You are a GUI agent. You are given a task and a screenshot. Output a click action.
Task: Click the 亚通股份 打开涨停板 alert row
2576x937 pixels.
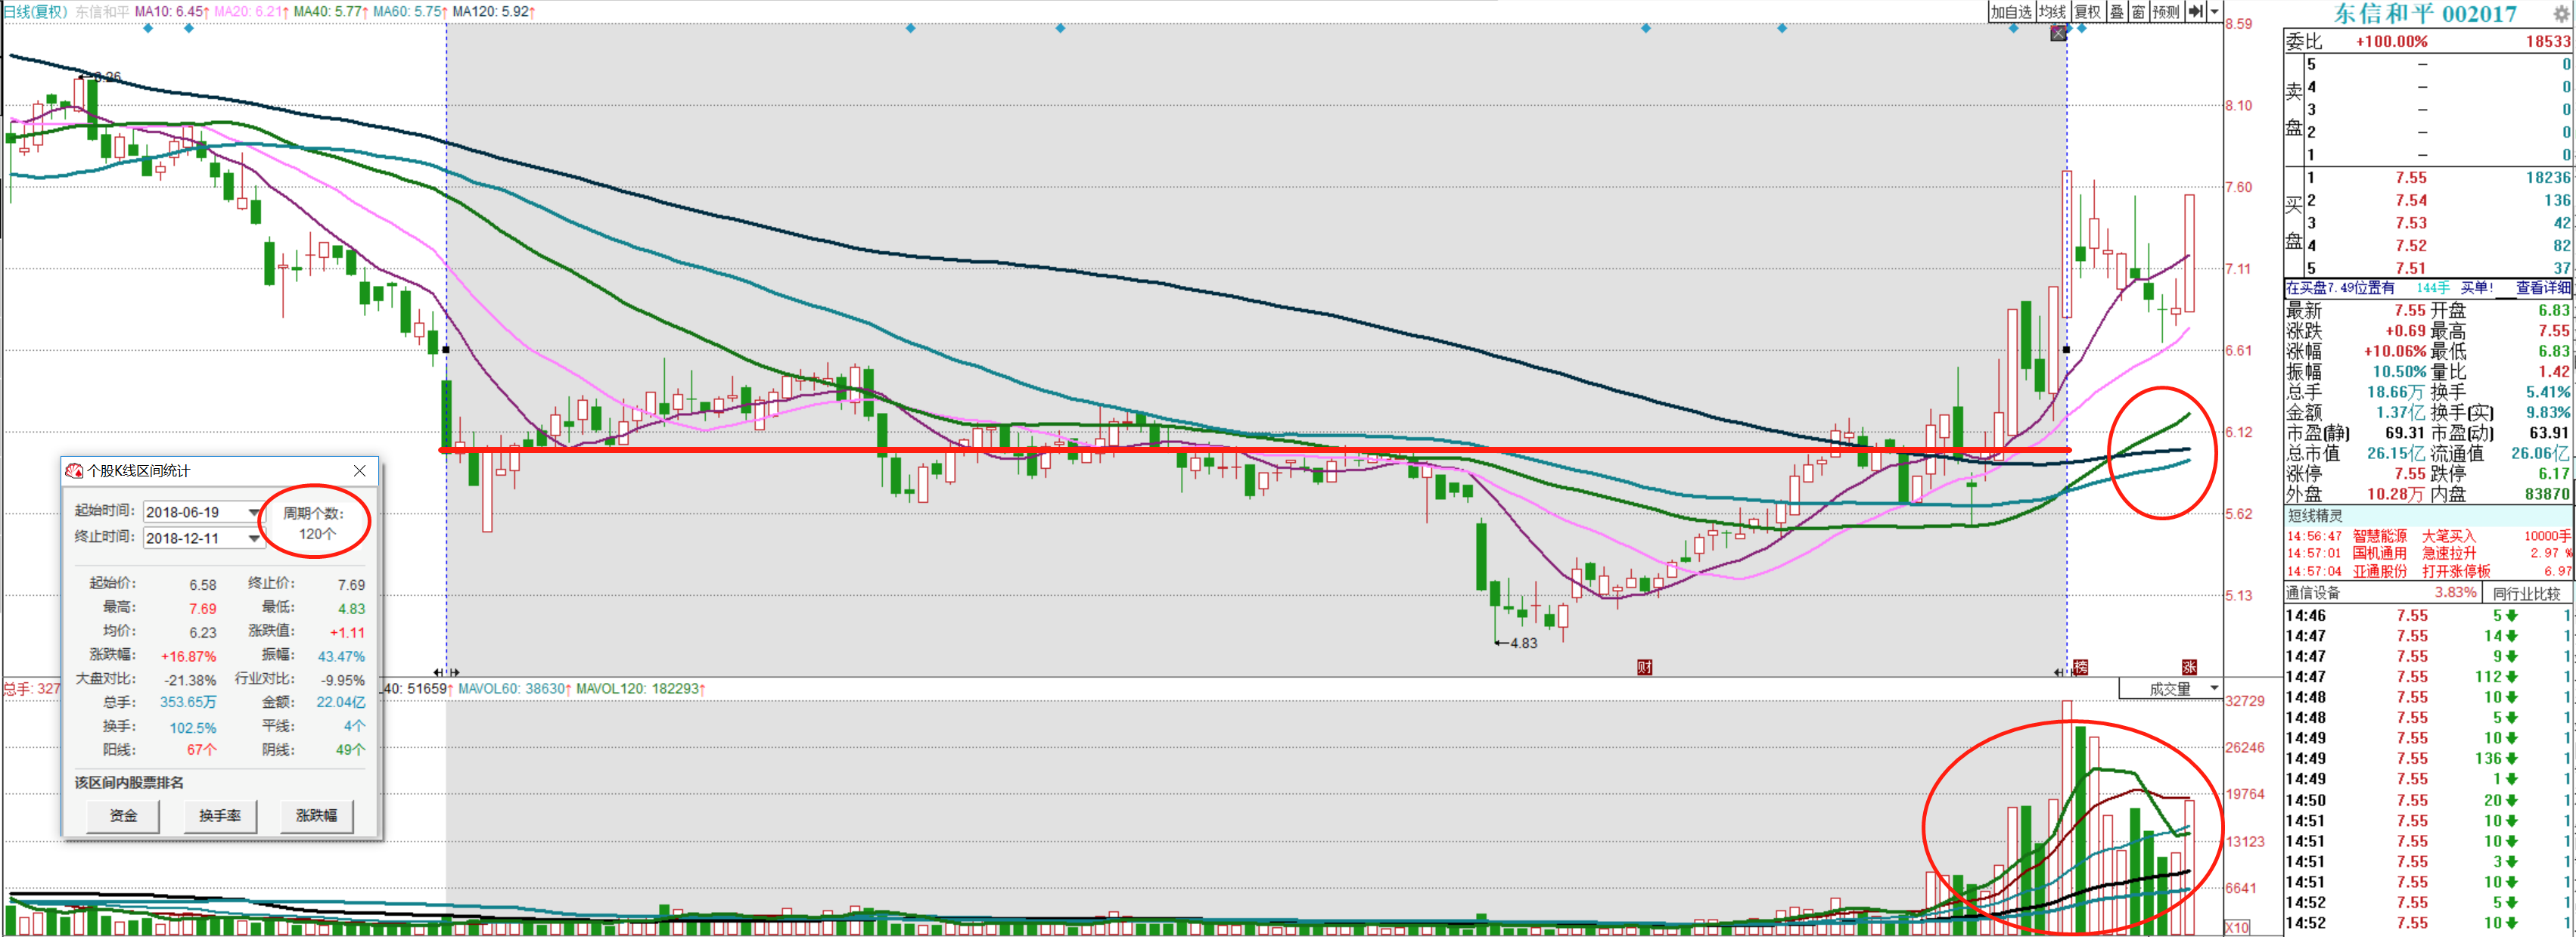(2430, 571)
